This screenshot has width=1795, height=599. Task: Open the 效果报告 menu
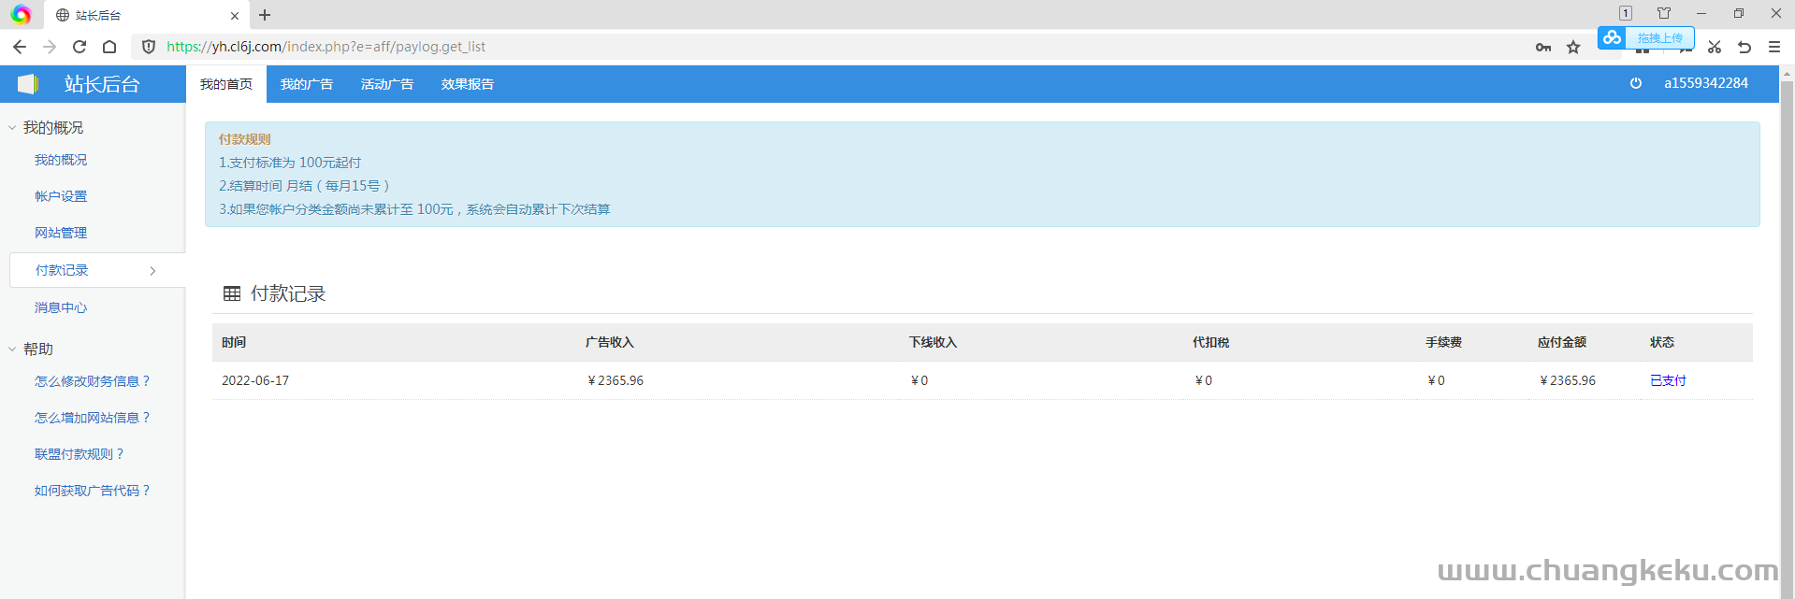point(468,84)
